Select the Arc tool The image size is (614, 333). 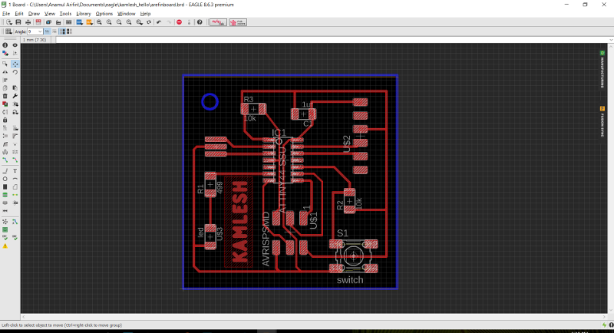pos(15,179)
